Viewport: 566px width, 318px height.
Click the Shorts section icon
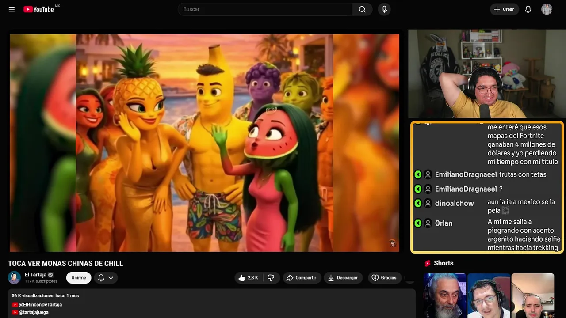click(428, 263)
